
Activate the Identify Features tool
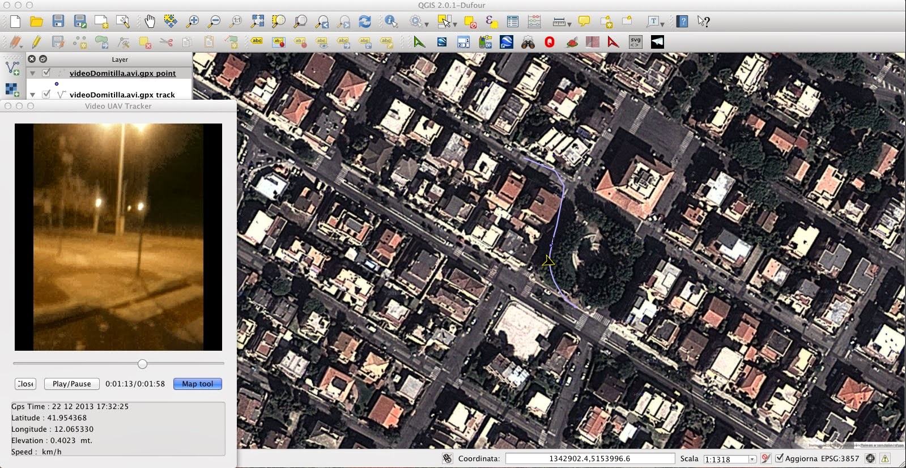tap(391, 22)
